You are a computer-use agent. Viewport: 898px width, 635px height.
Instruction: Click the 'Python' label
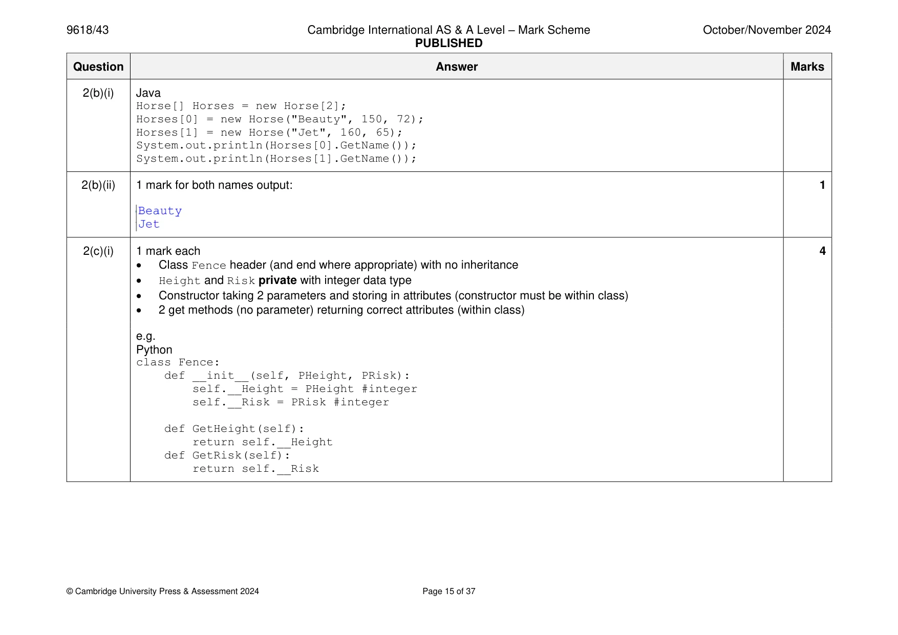(154, 350)
